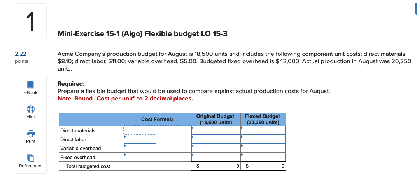417x194 pixels.
Task: Click the Mini-Exercise 15-1 title heading
Action: coord(142,34)
